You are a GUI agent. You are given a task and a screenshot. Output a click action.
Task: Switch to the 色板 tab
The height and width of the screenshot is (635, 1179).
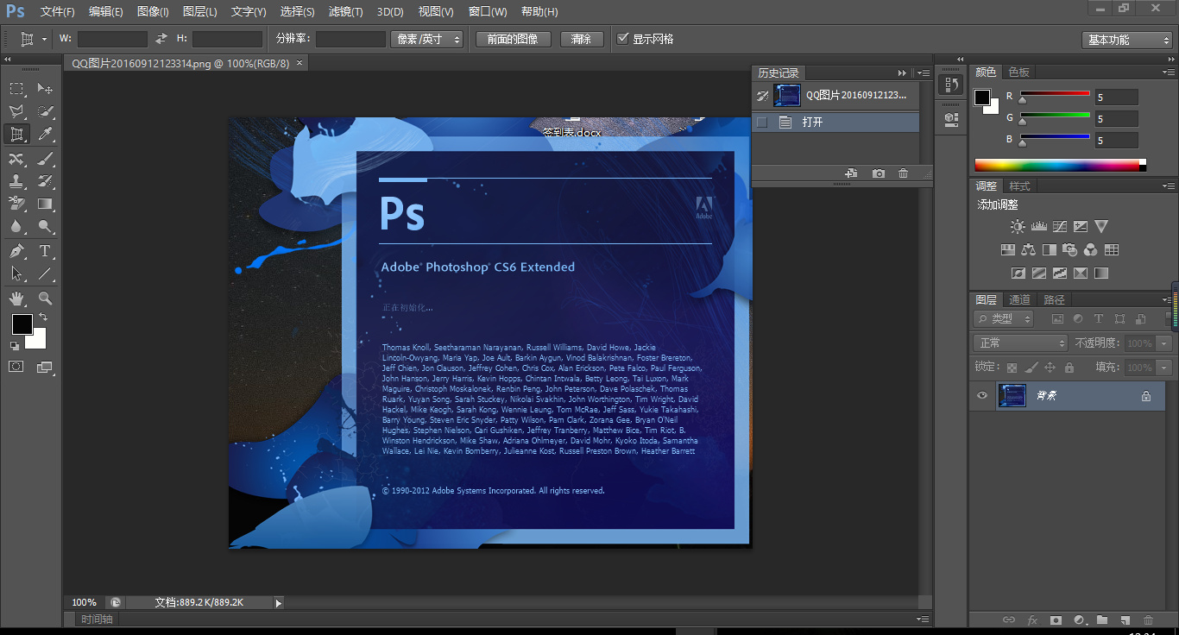tap(1019, 72)
